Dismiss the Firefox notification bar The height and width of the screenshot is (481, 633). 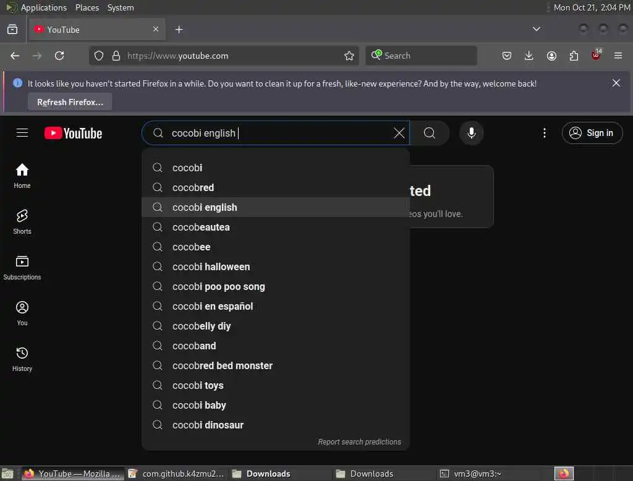coord(616,83)
